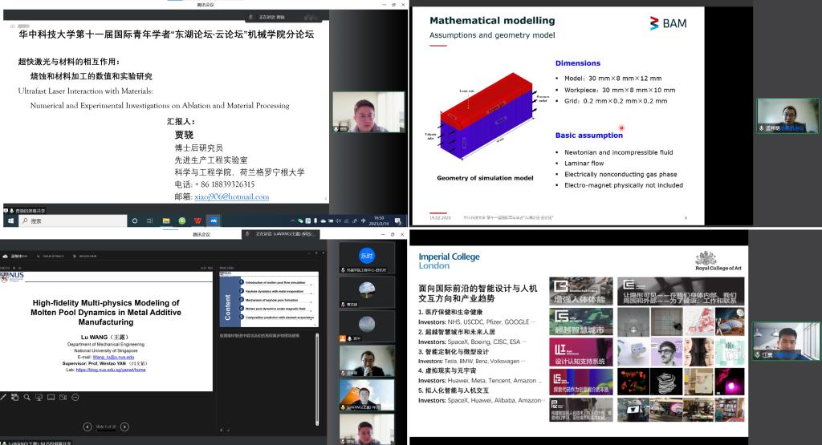Select the pen and laser pointer tool
The image size is (822, 445).
click(x=4, y=396)
